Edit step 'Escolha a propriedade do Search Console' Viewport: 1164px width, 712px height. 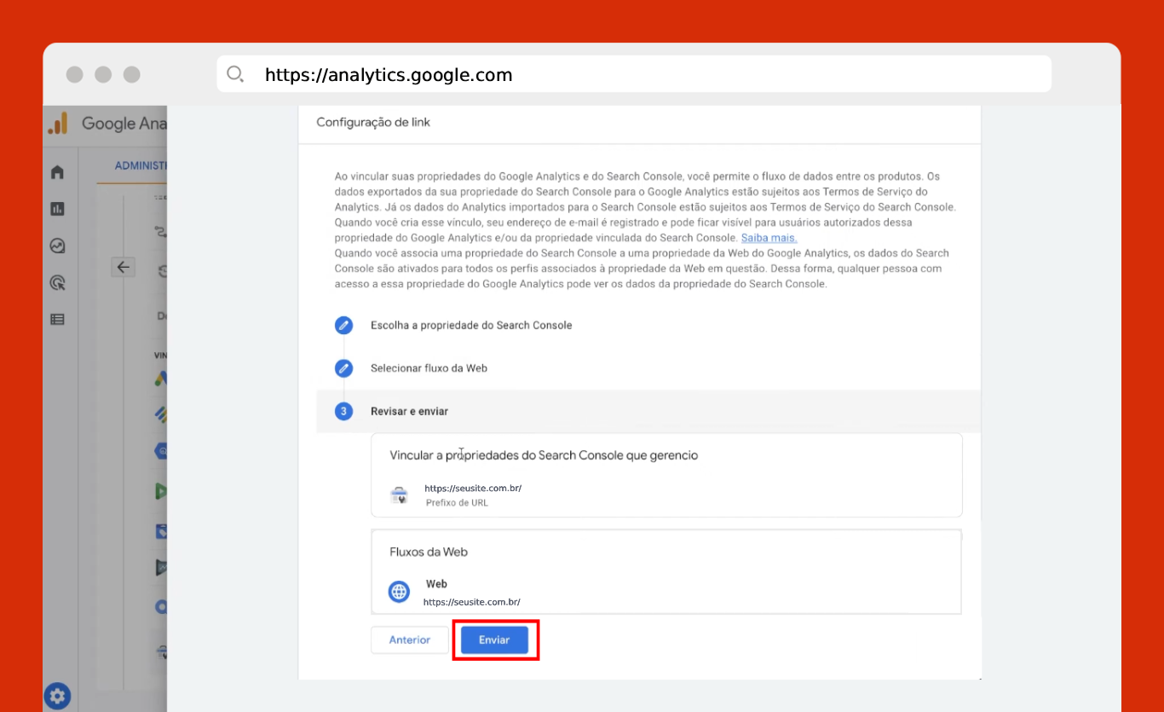point(343,325)
